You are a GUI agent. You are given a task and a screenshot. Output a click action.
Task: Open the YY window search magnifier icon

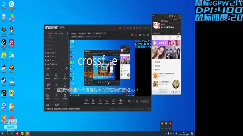[x=179, y=92]
